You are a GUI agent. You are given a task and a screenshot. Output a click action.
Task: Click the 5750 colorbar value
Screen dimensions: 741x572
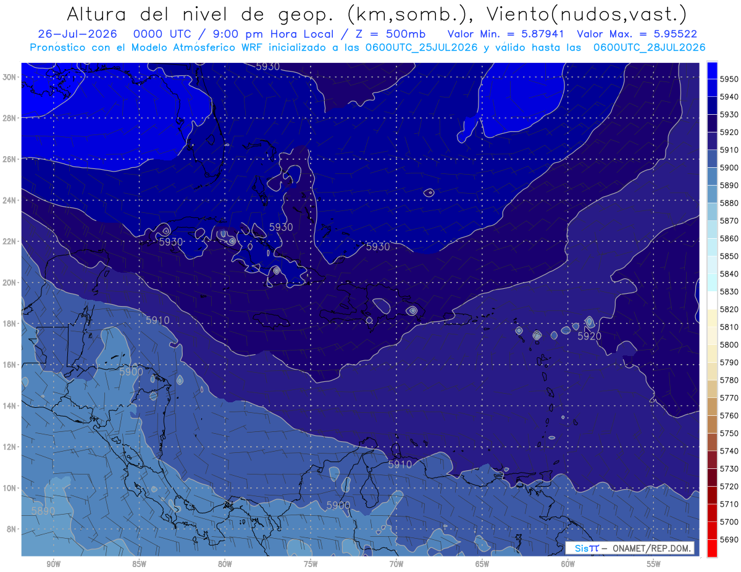coord(729,433)
